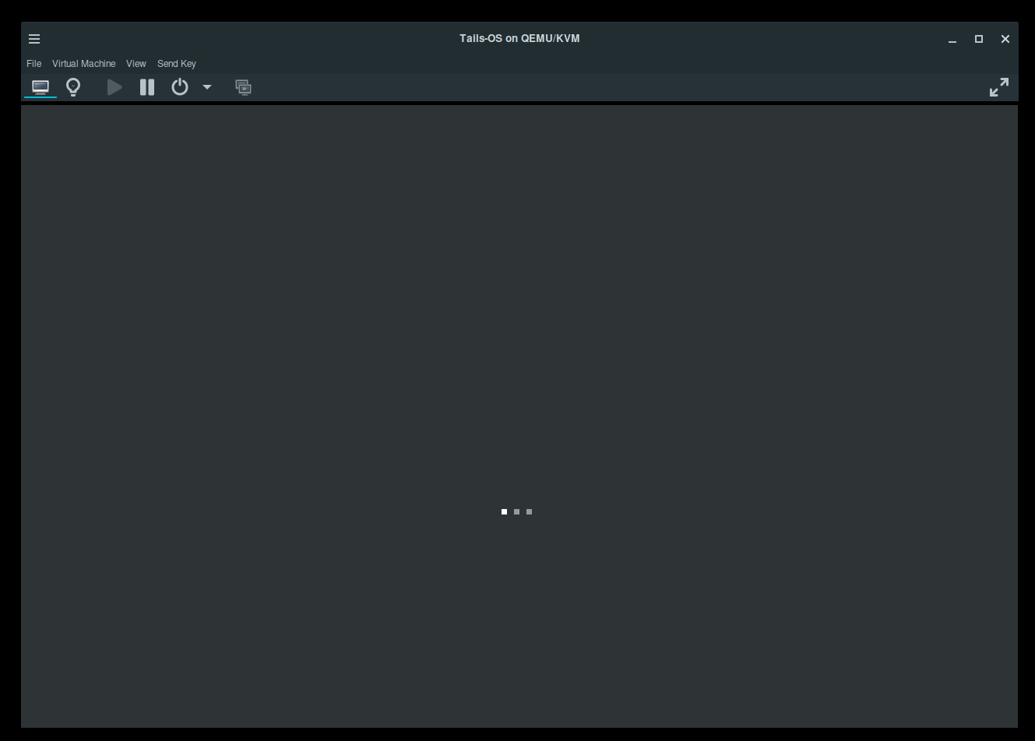Shut down the VM with power icon
Viewport: 1035px width, 741px height.
(180, 87)
